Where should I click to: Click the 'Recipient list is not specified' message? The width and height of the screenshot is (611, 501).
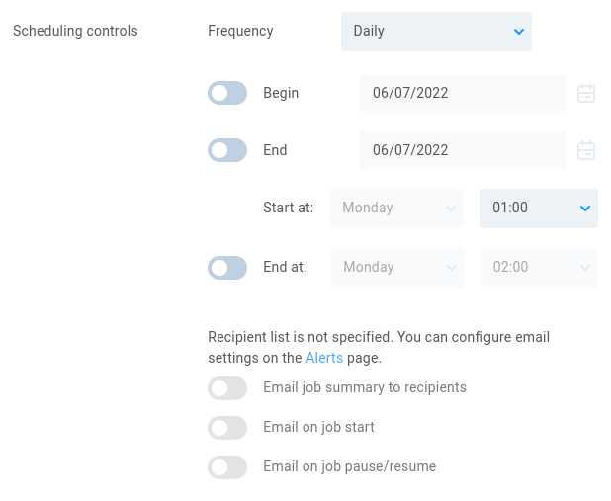point(379,348)
